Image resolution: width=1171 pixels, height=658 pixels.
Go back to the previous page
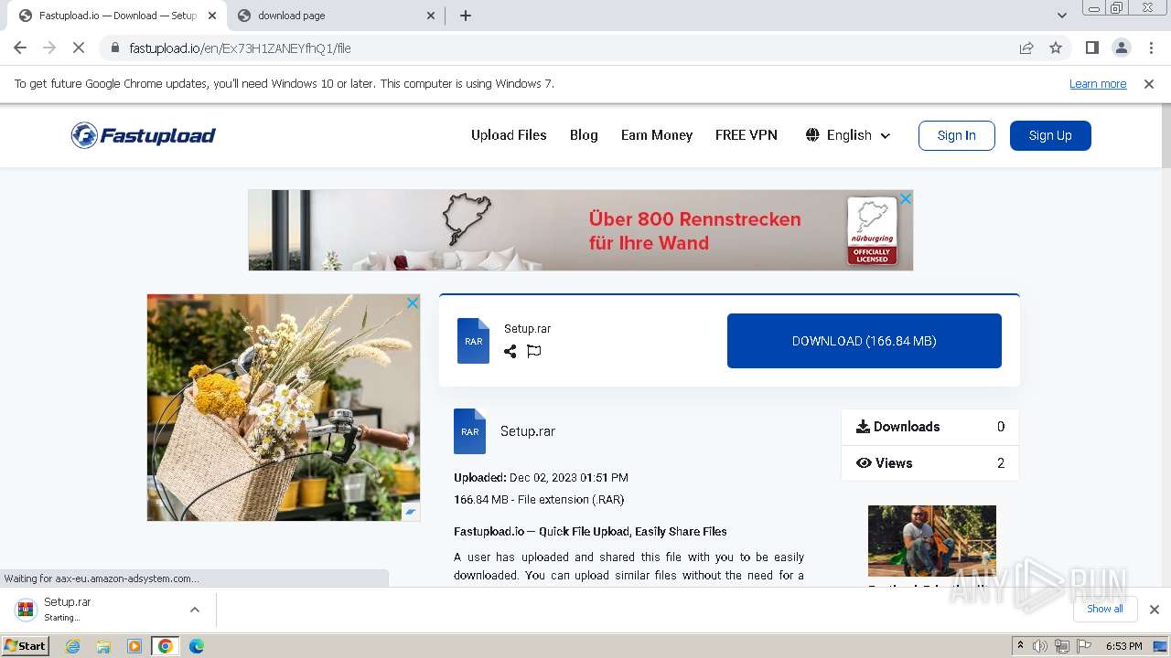click(20, 48)
